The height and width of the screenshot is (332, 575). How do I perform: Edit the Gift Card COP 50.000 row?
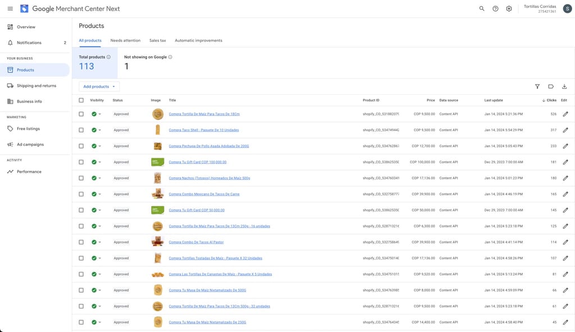coord(565,210)
